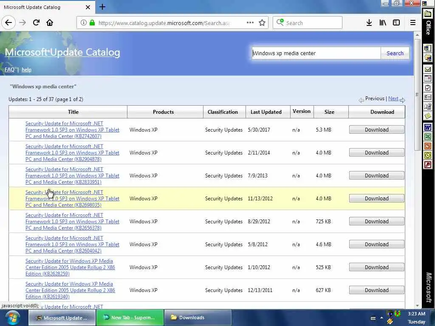Click the clipboard task icon in Office bar
The width and height of the screenshot is (435, 326).
click(x=428, y=88)
